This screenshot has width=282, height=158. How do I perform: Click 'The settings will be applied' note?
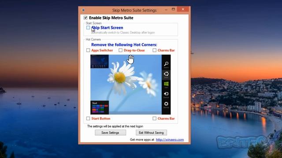115,126
